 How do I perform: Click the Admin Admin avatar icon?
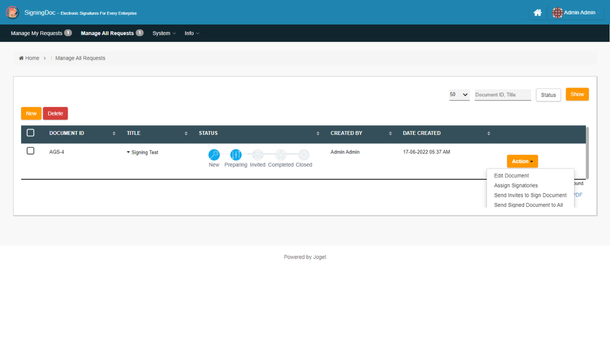[557, 13]
